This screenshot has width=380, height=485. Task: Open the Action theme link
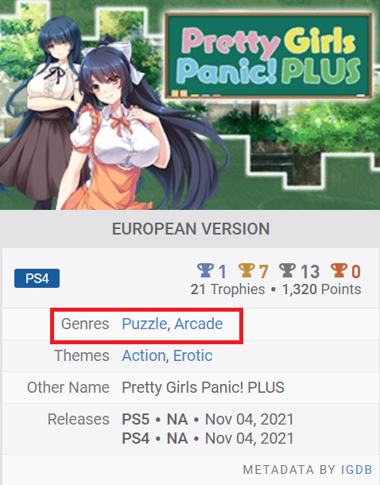144,355
